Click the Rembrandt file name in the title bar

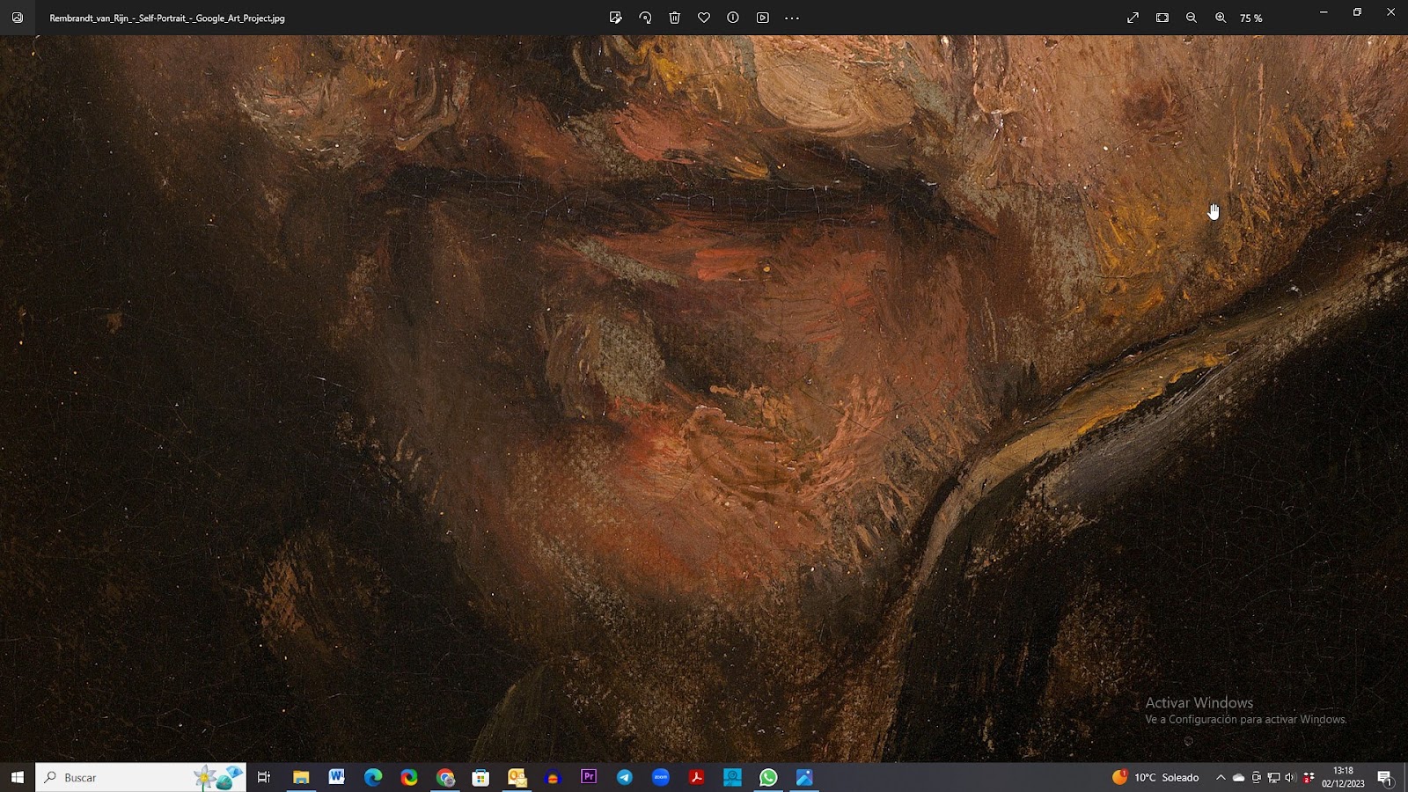167,18
